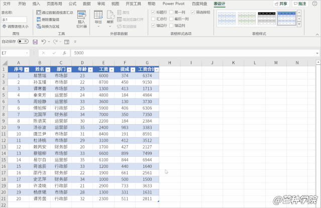Open the 部门 column filter dropdown
The image size is (321, 208).
point(69,70)
